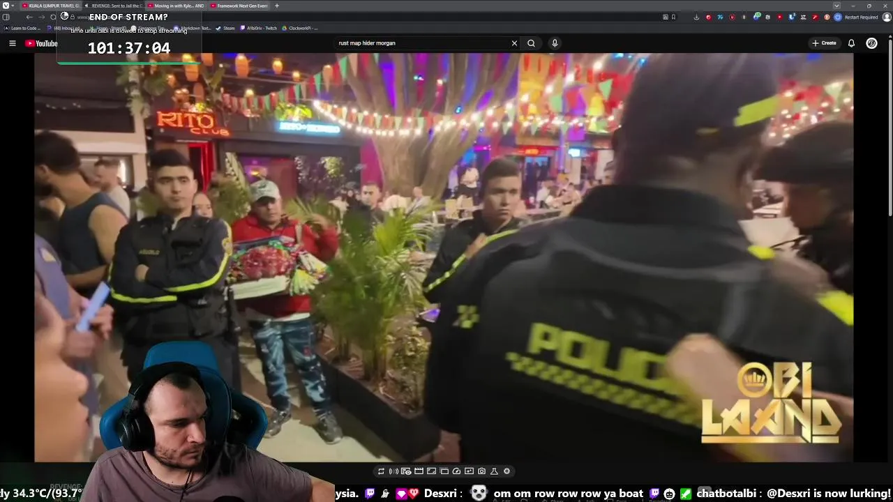Open YouTube notifications bell
893x502 pixels.
(851, 43)
